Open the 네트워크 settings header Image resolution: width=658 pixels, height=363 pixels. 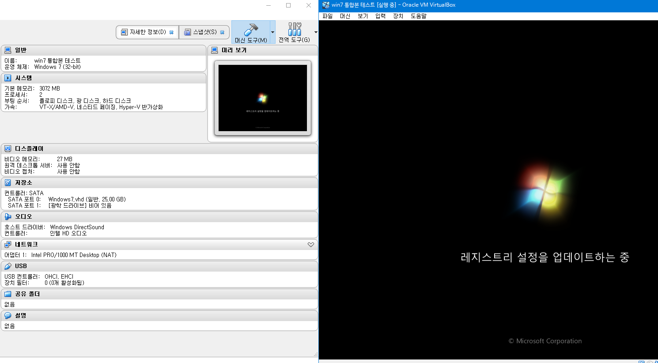(26, 244)
